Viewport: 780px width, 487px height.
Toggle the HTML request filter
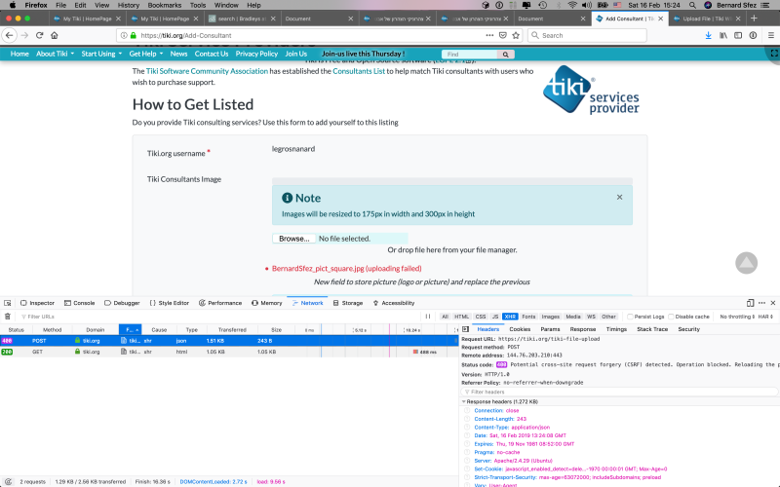pos(461,317)
